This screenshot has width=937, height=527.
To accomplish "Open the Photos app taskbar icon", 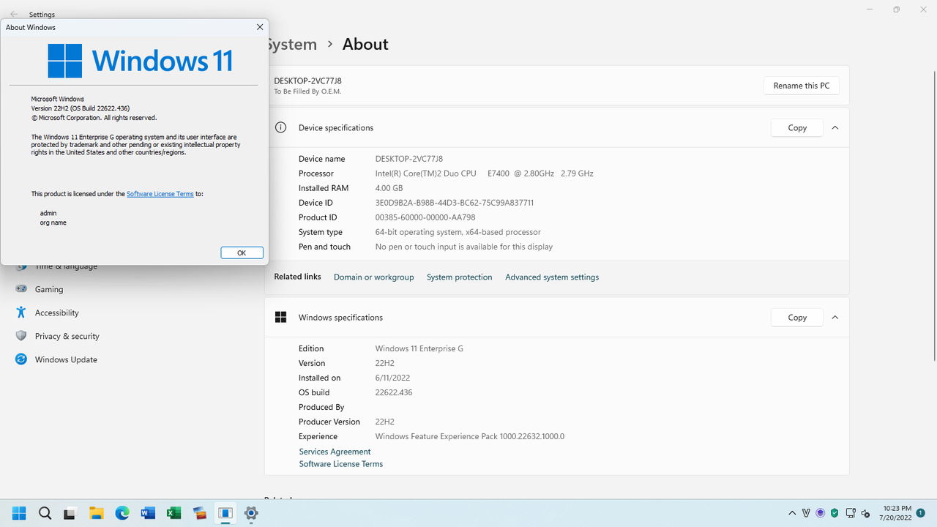I will coord(199,513).
